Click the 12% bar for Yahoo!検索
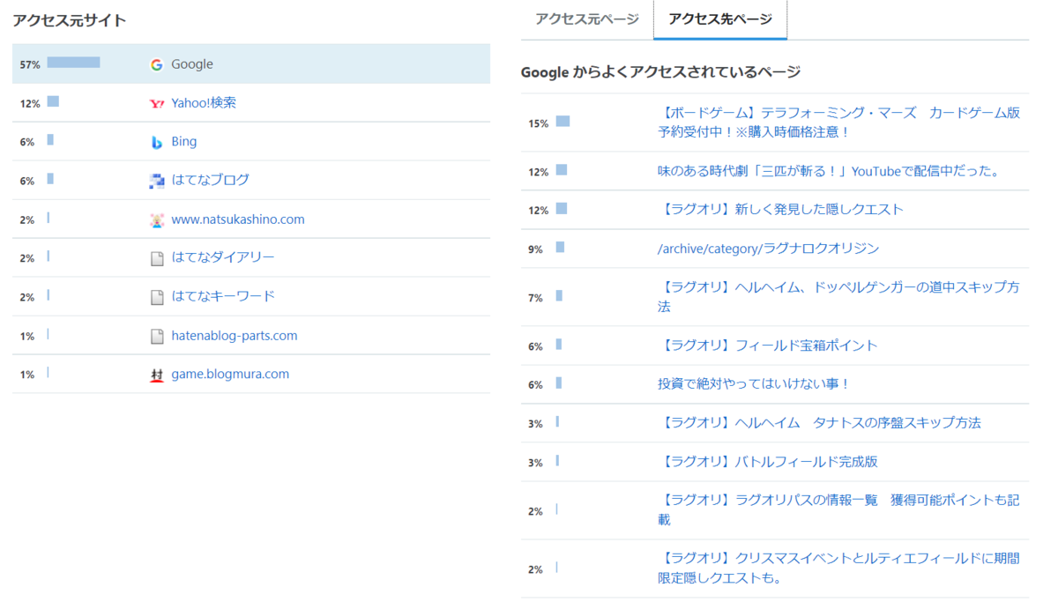Viewport: 1058px width, 602px height. [53, 101]
